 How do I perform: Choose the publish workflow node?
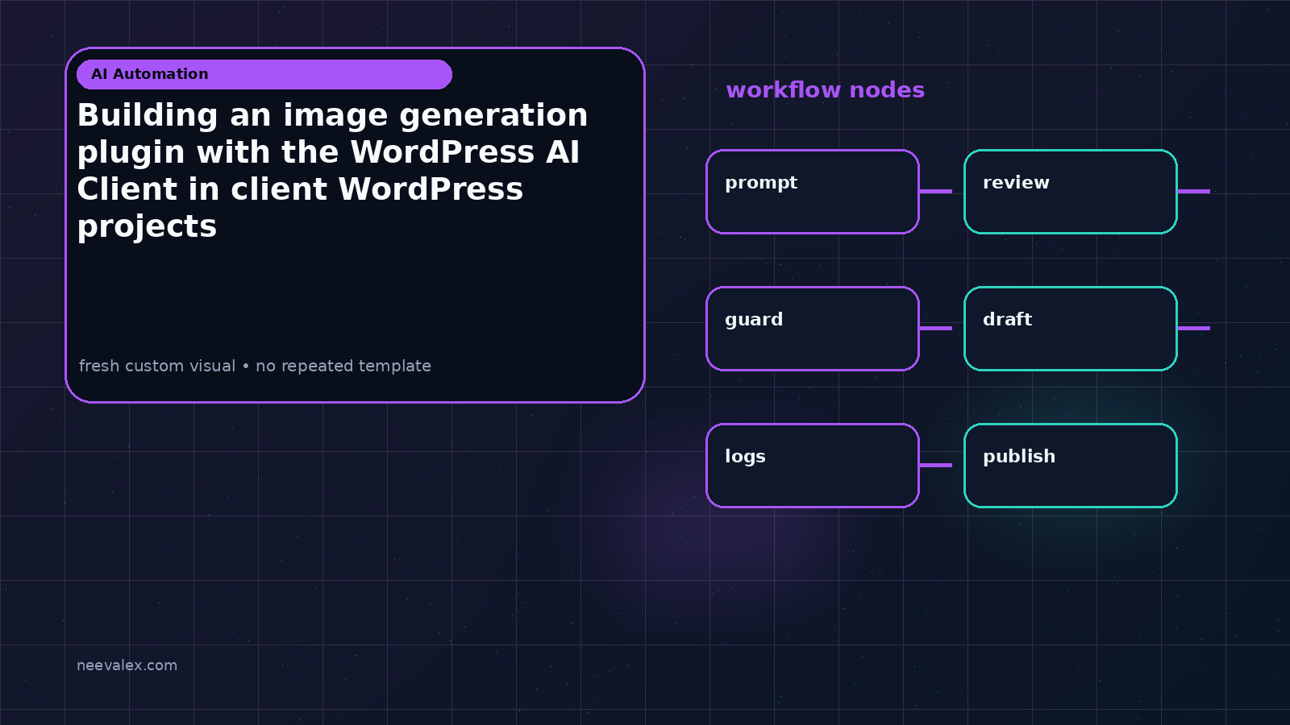click(x=1071, y=466)
